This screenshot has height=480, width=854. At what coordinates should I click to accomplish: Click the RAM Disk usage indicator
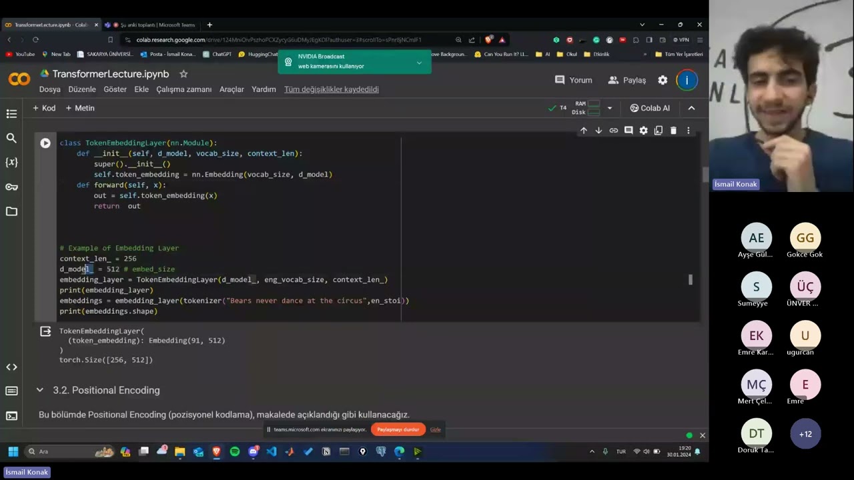[586, 108]
